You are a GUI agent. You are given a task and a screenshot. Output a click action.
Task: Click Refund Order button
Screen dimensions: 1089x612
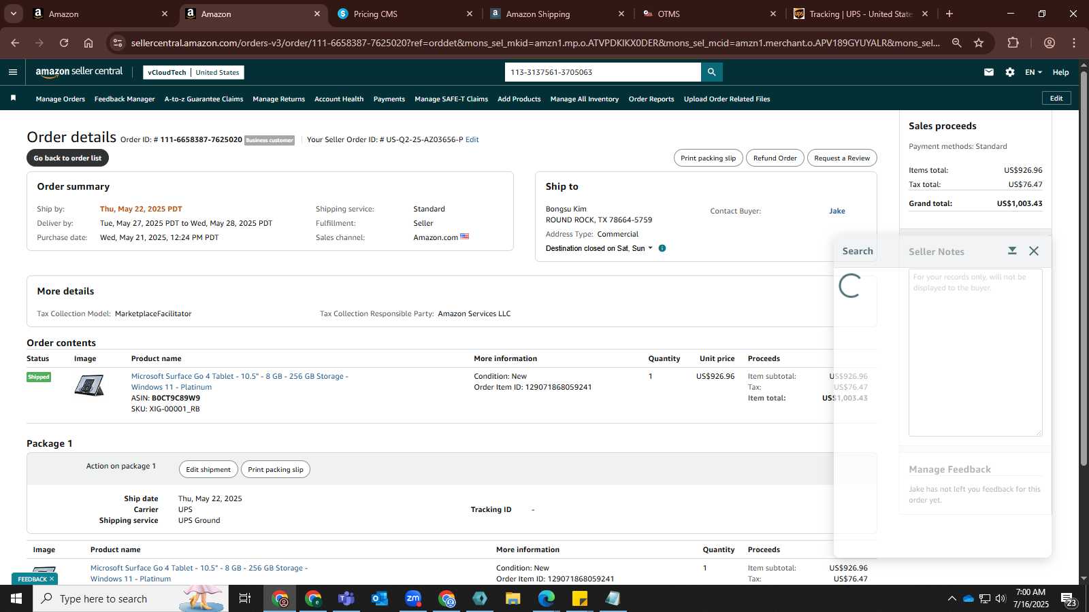pos(775,158)
